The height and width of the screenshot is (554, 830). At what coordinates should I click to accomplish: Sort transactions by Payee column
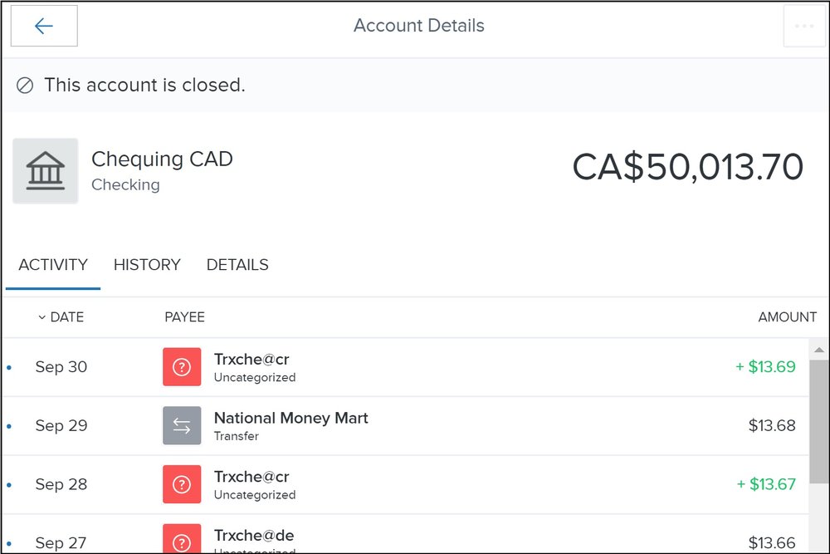pyautogui.click(x=184, y=317)
